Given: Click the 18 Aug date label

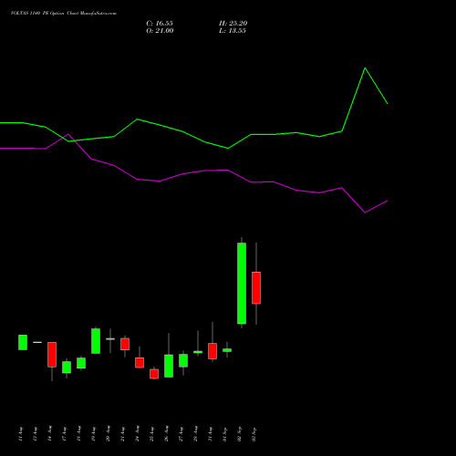Looking at the screenshot, I should [x=79, y=434].
